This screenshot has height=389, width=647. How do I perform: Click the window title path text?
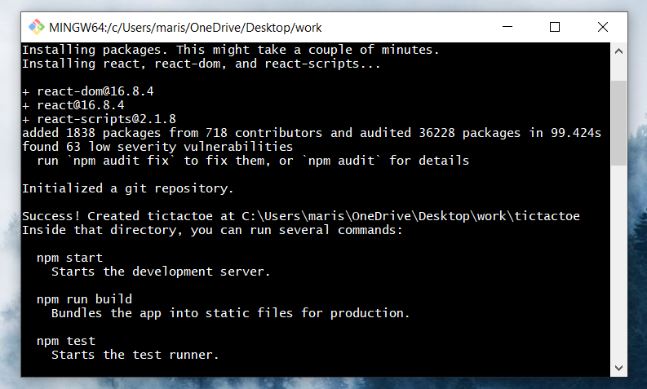pos(185,28)
